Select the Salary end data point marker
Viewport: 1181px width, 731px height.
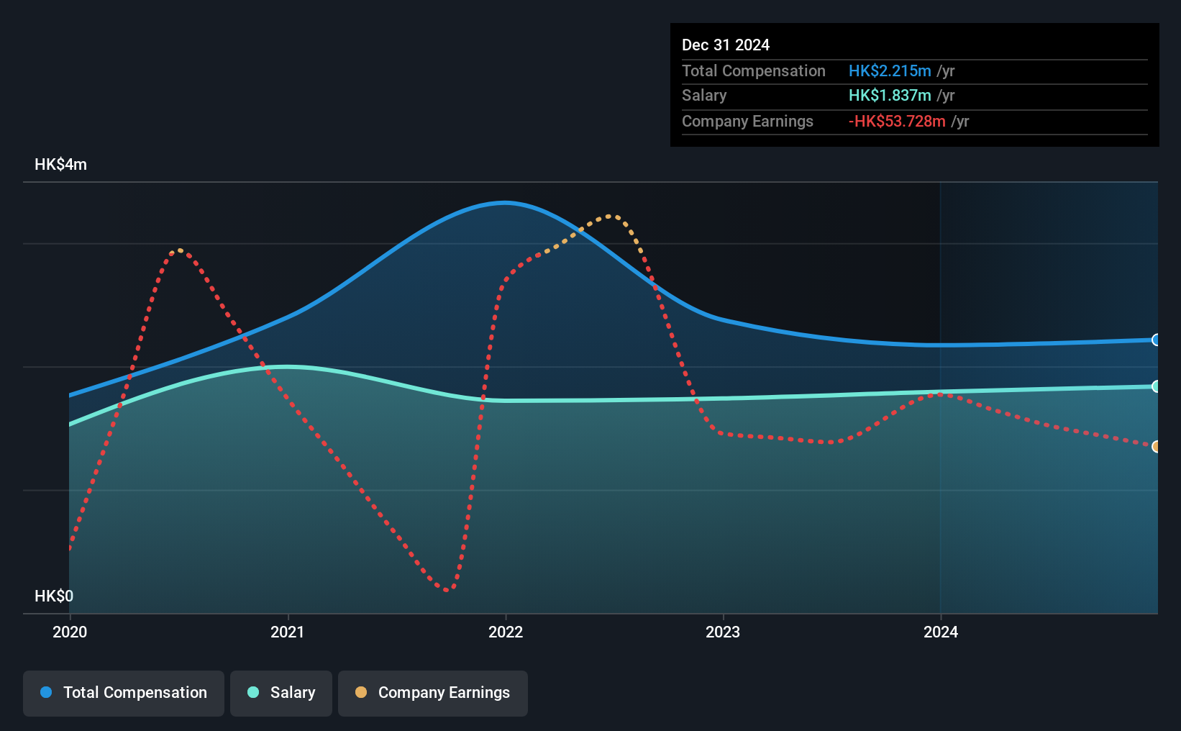pos(1157,386)
